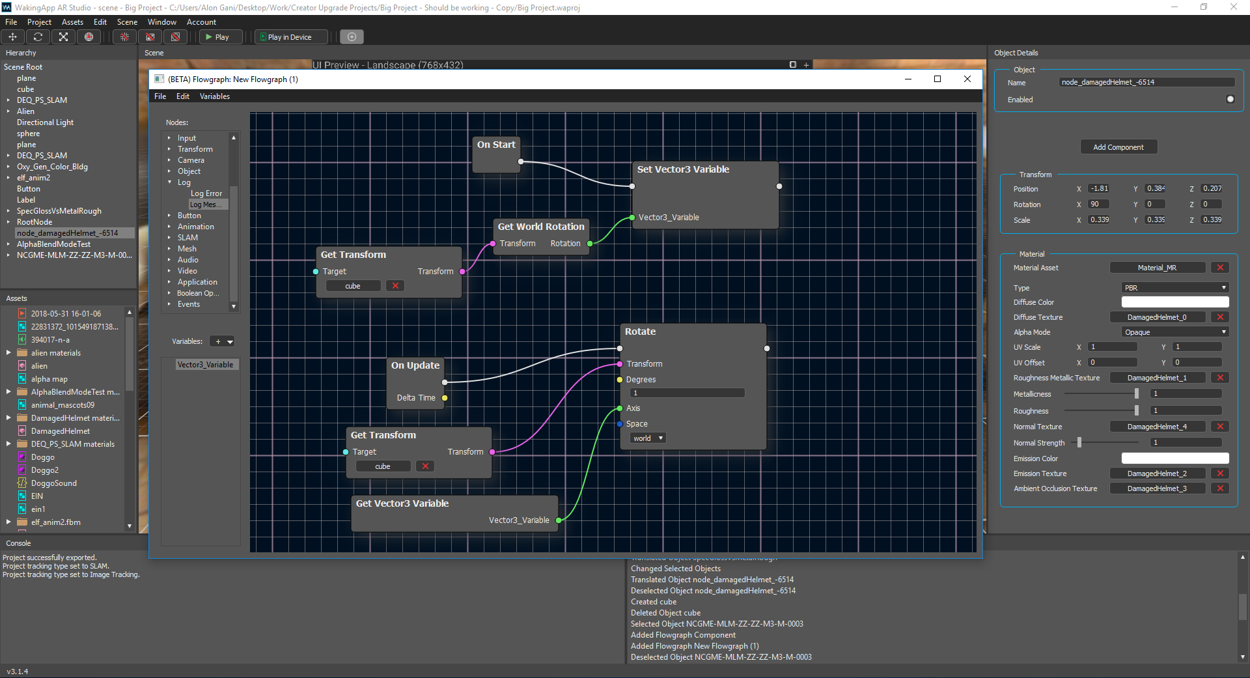Click the Add Component button

coord(1118,147)
